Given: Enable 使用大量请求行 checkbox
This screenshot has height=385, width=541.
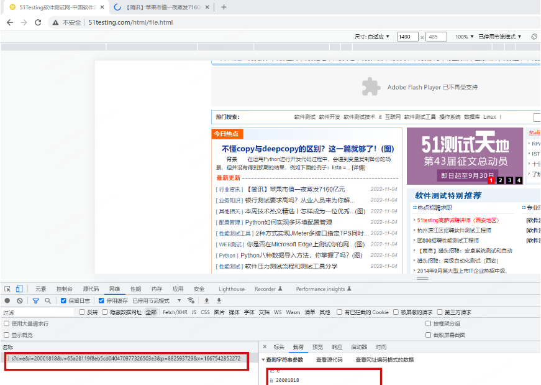Looking at the screenshot, I should (7, 323).
